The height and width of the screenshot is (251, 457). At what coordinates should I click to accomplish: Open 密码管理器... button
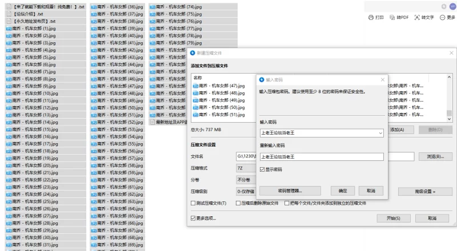click(x=290, y=191)
